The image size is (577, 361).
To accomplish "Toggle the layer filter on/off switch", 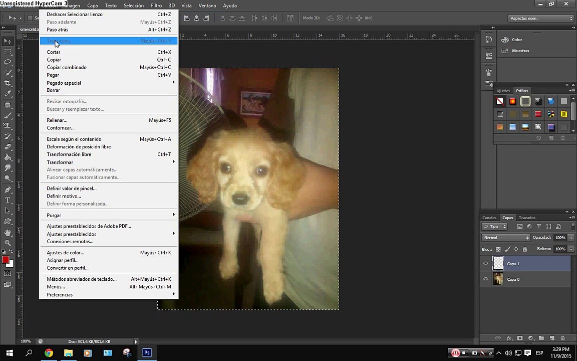I will 572,226.
